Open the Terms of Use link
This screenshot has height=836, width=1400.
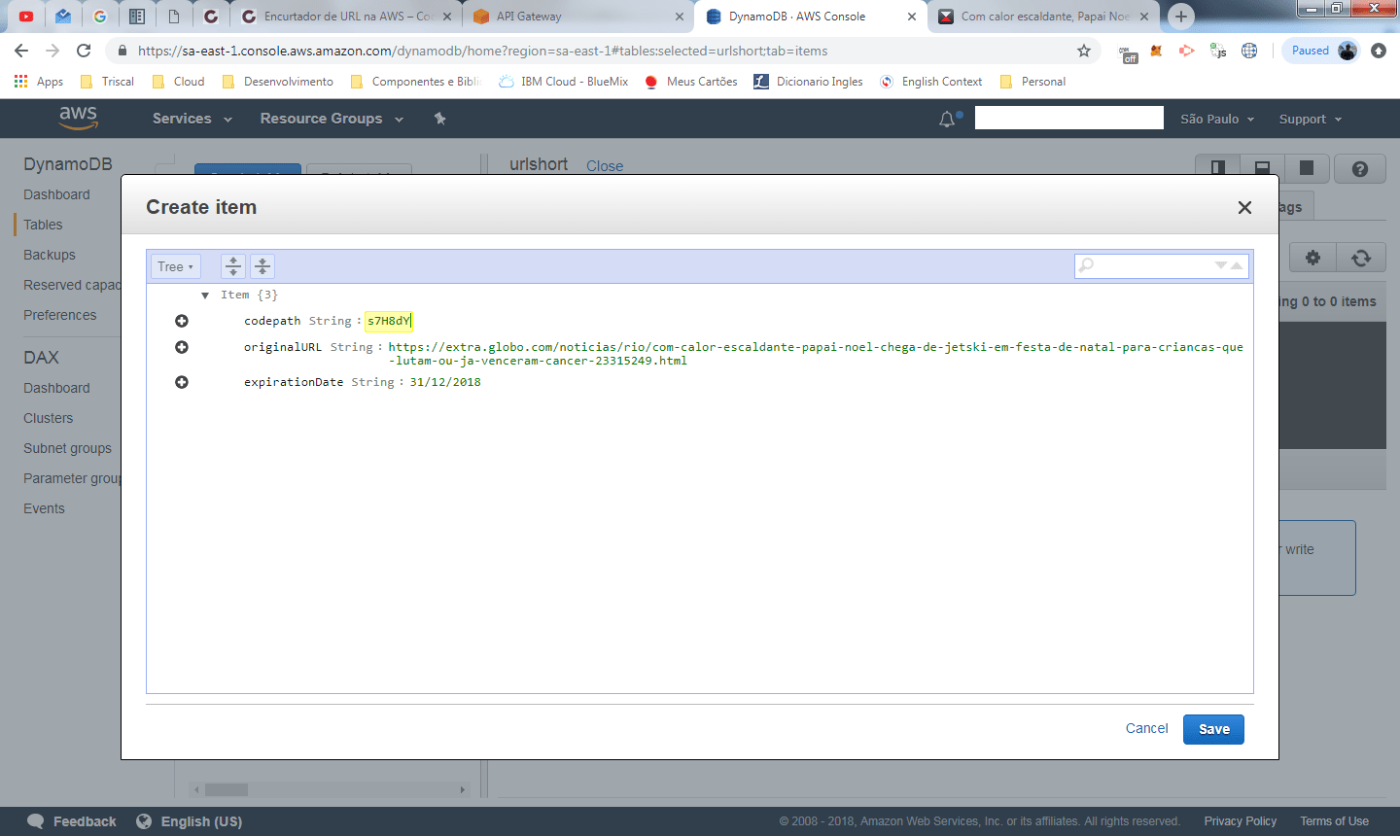pos(1334,821)
